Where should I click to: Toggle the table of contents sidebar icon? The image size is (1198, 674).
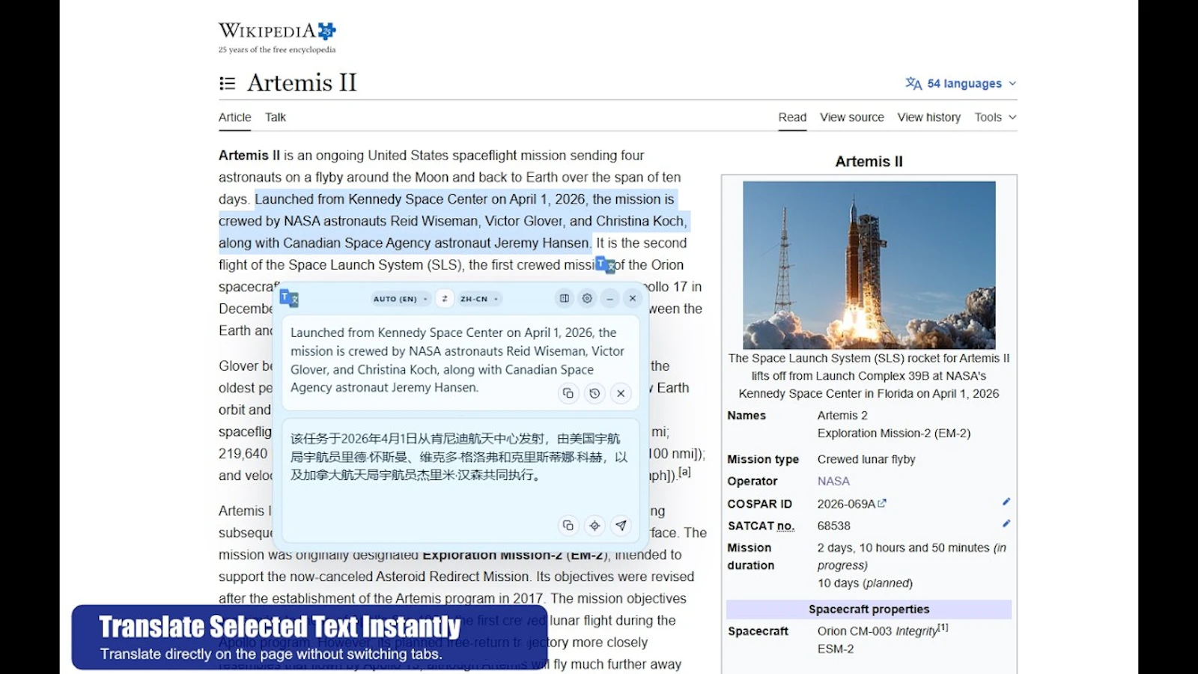point(227,83)
